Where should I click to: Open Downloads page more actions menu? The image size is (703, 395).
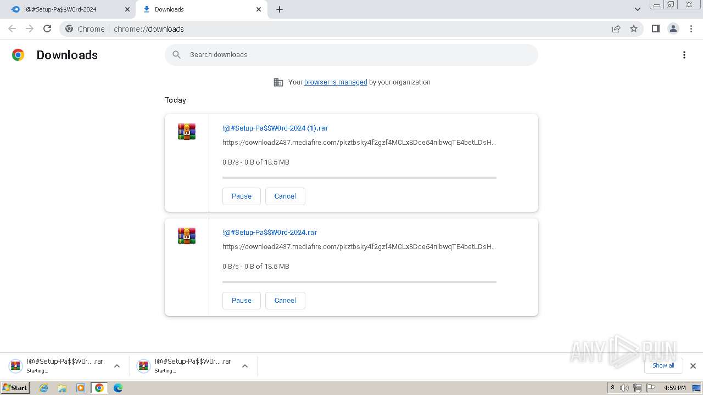click(684, 55)
